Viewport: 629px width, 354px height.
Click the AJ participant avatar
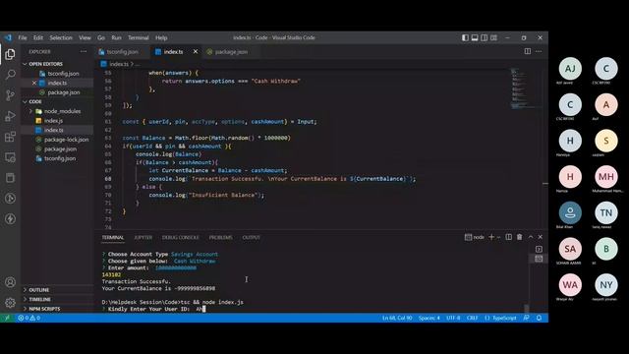tap(570, 69)
